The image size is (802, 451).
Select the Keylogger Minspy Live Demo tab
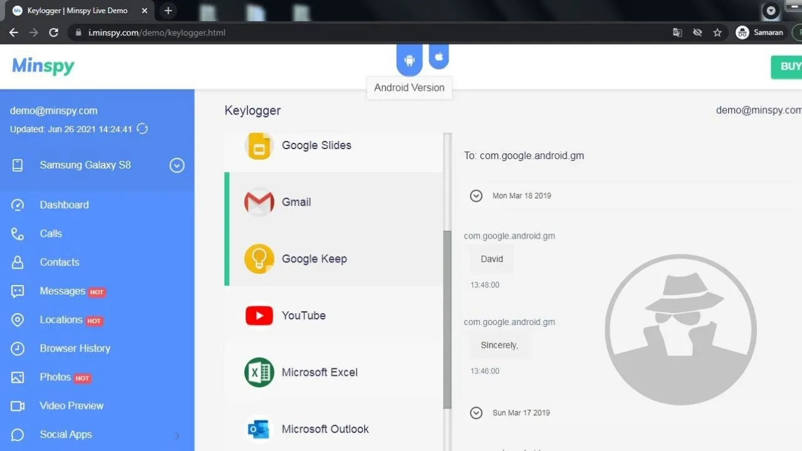click(78, 11)
